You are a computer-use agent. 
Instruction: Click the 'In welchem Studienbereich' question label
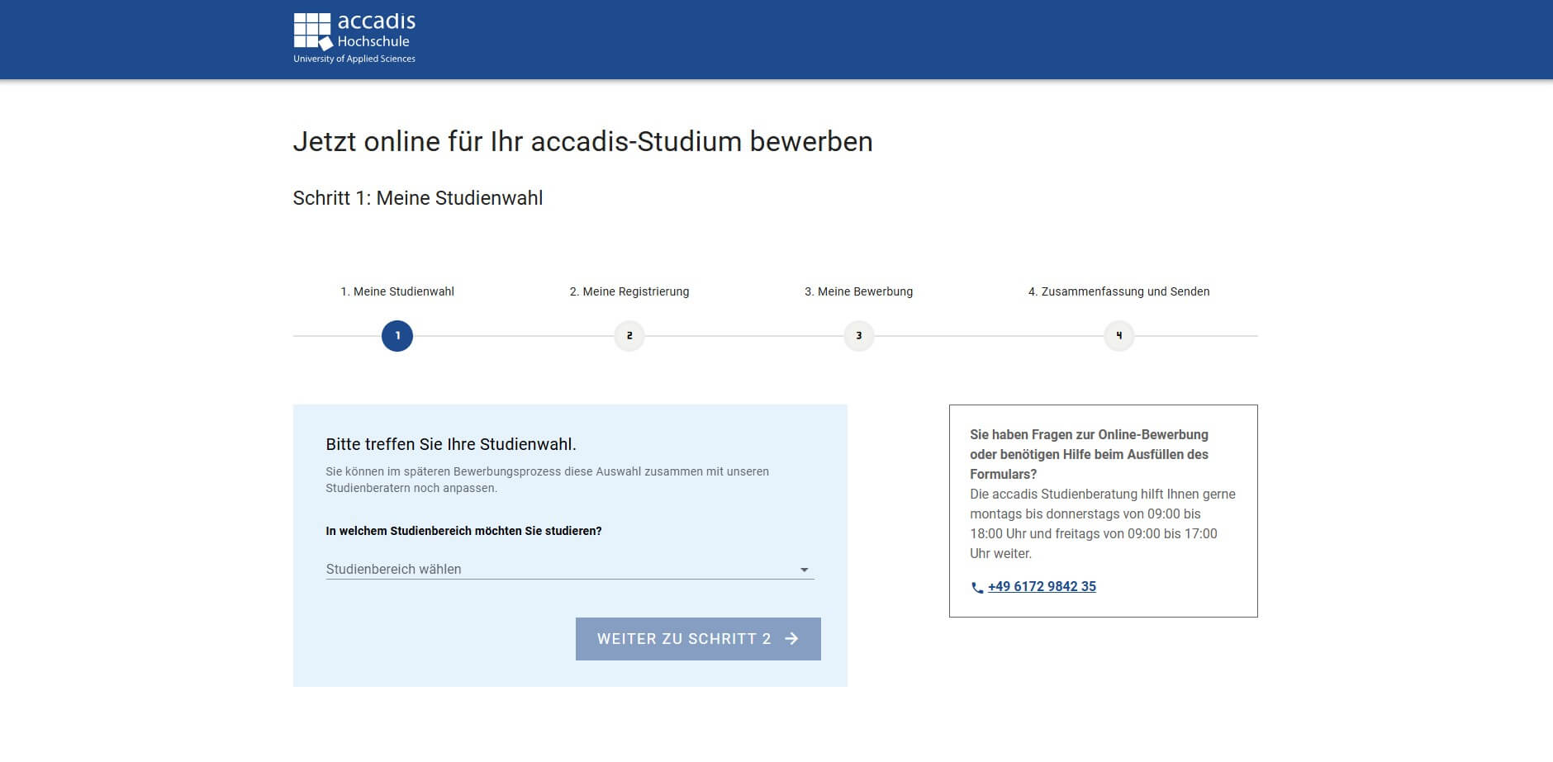click(x=463, y=531)
